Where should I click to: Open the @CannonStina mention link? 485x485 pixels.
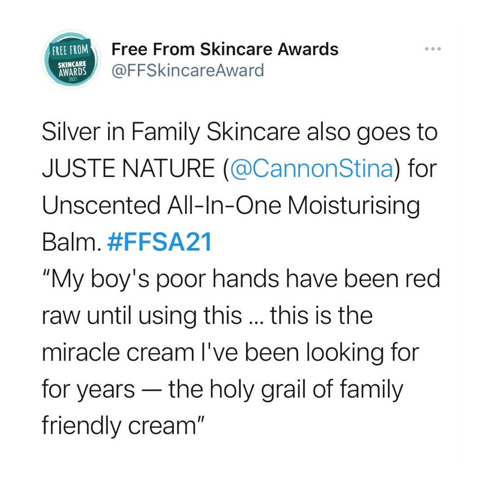(311, 171)
